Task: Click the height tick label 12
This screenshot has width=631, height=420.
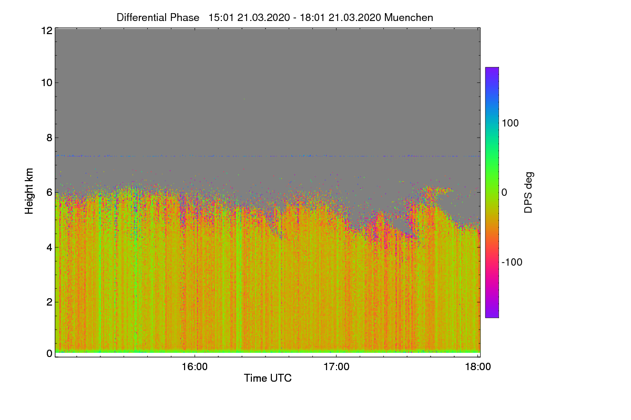Action: coord(46,30)
